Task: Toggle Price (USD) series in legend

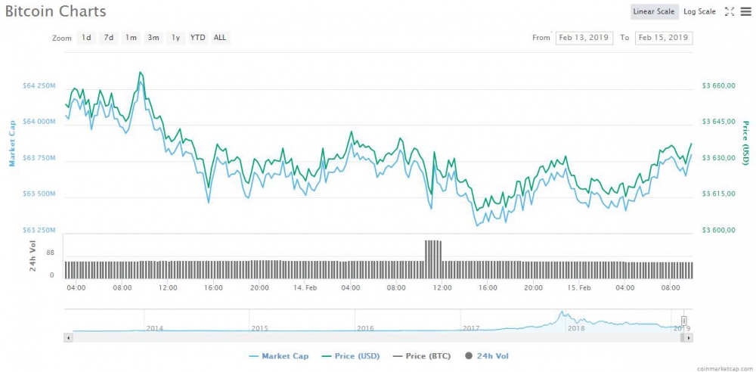Action: pyautogui.click(x=351, y=357)
